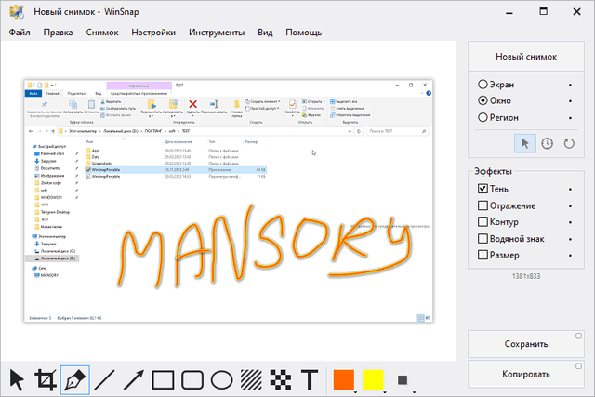Open the Инструменты menu
The width and height of the screenshot is (595, 397).
click(x=217, y=32)
